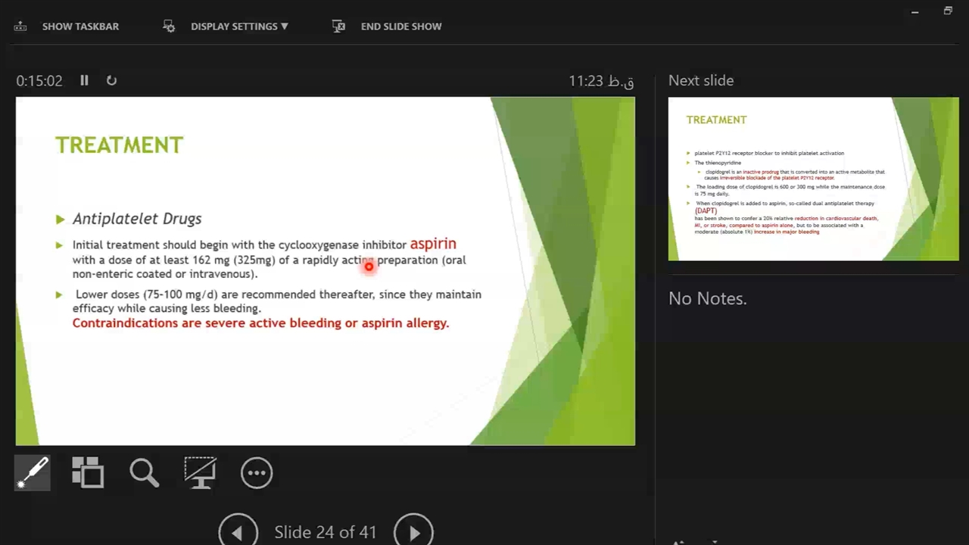Advance to the next slide with the arrow button
The height and width of the screenshot is (545, 969).
(413, 532)
